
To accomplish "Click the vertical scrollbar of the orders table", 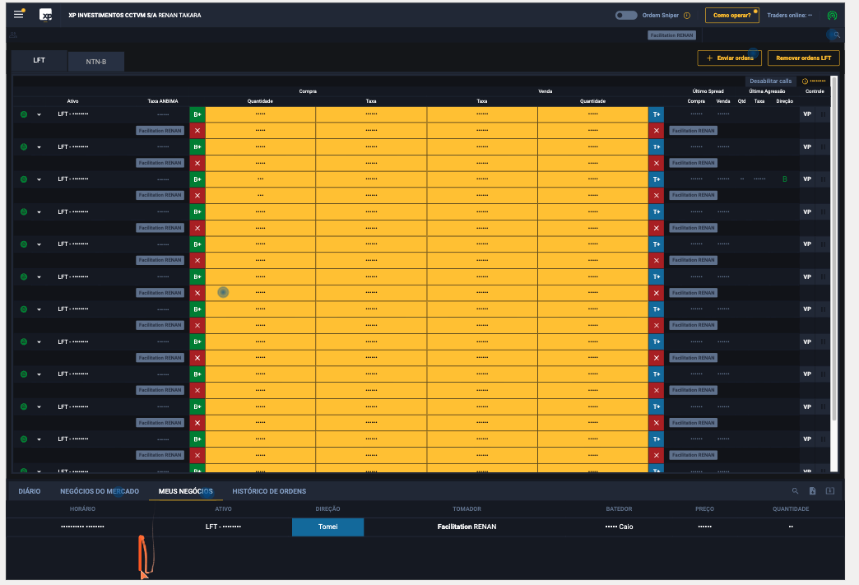I will pos(833,247).
